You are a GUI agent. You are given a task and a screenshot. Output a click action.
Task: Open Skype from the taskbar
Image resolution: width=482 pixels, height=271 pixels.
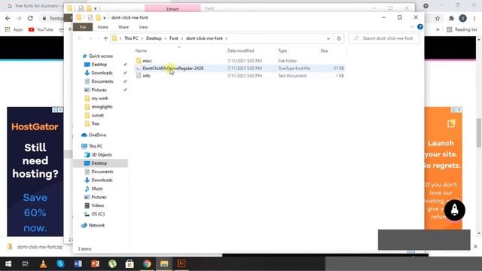click(x=60, y=263)
